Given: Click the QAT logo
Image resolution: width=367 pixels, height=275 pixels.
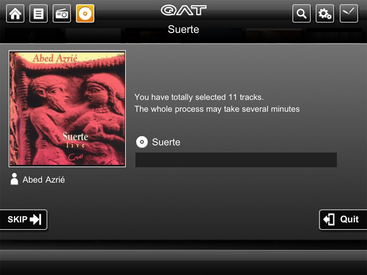Looking at the screenshot, I should 183,10.
